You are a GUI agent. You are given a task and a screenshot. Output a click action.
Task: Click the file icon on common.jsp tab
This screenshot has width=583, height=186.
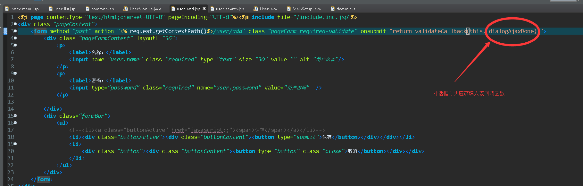(x=88, y=9)
